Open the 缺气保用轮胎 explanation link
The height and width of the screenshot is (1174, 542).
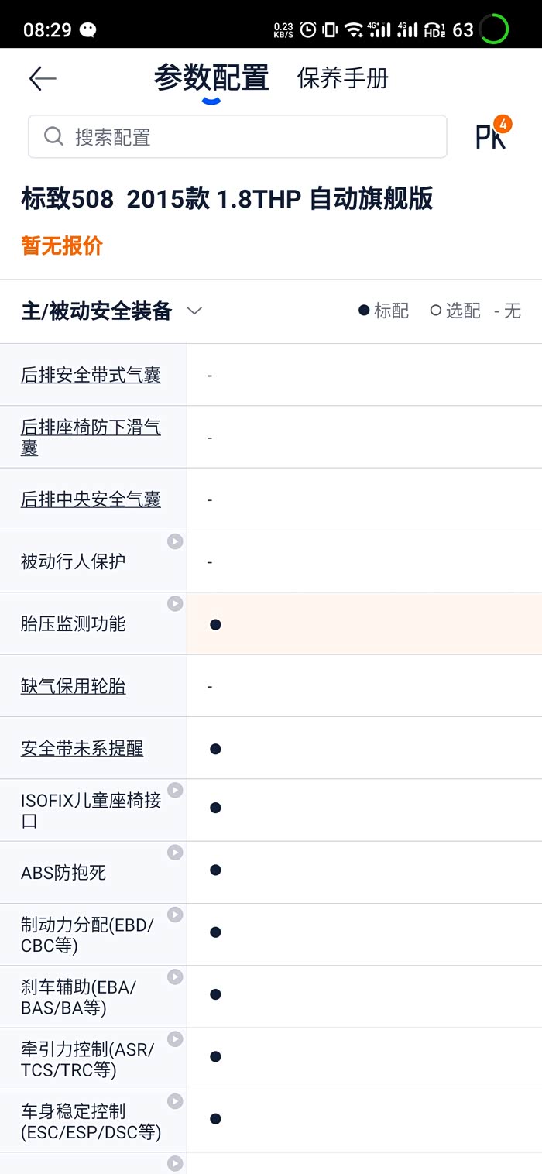coord(73,686)
